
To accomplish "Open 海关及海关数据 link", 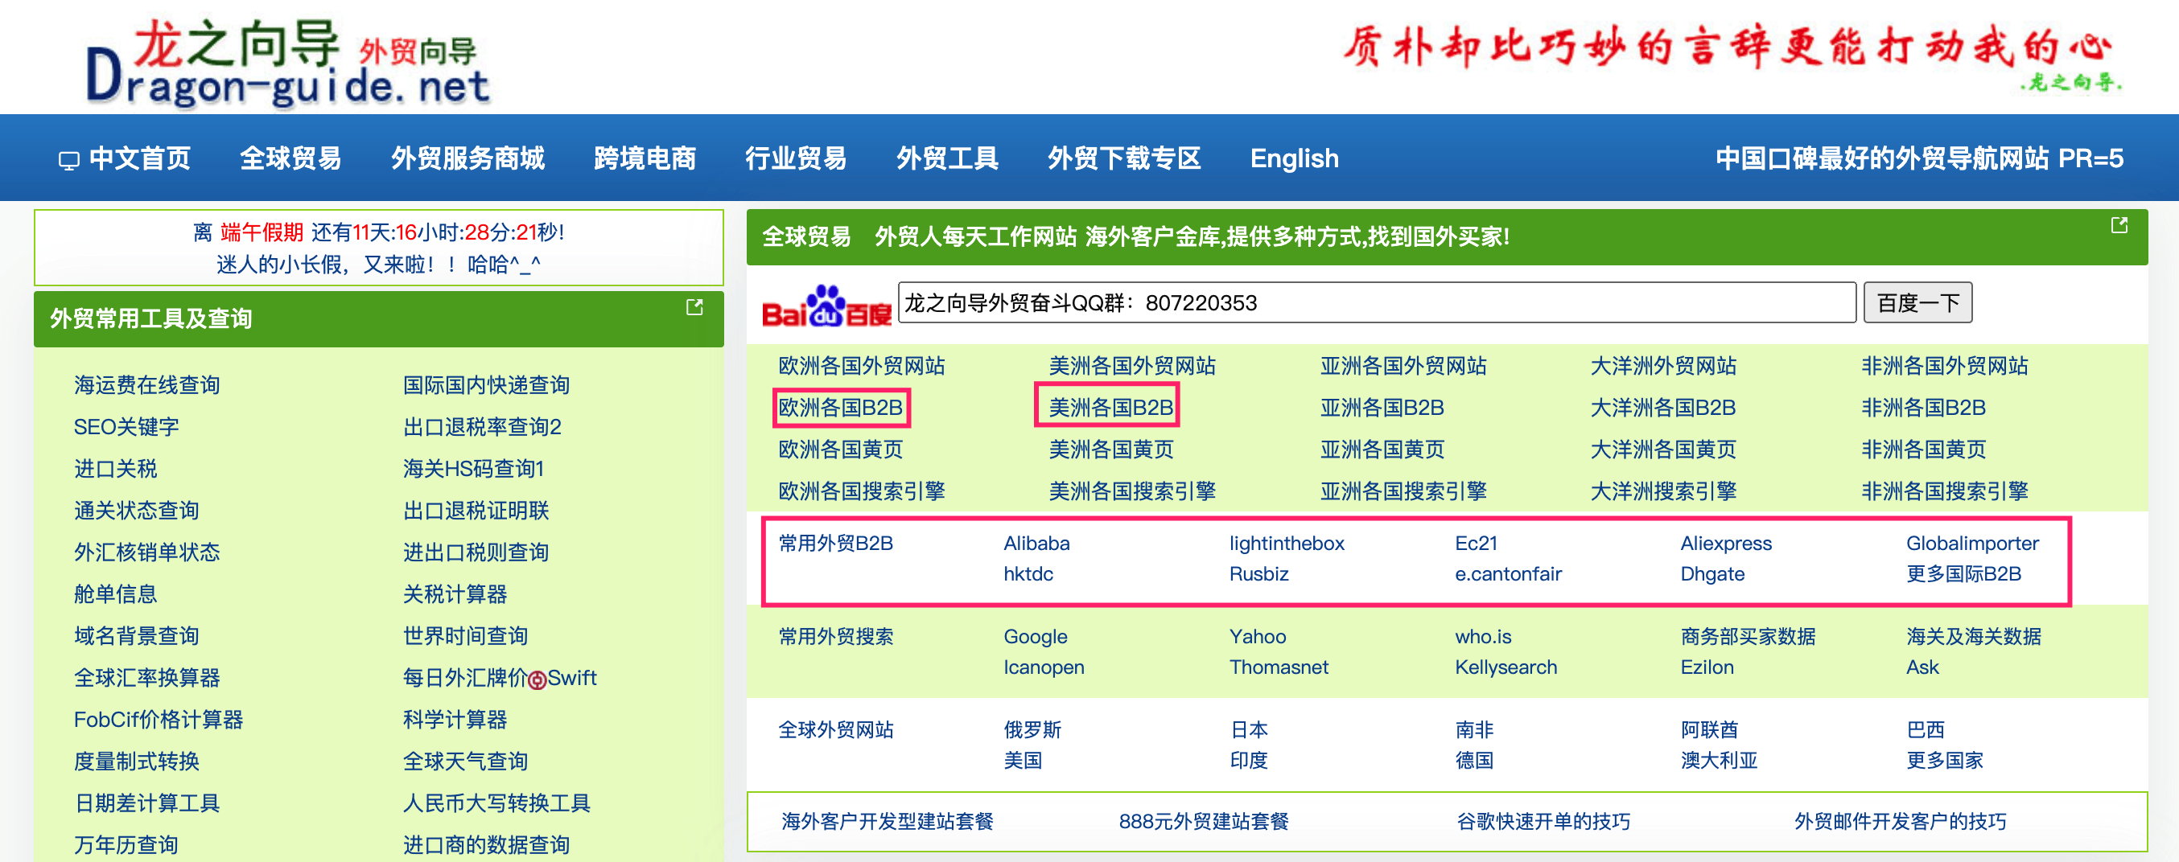I will (x=1974, y=636).
